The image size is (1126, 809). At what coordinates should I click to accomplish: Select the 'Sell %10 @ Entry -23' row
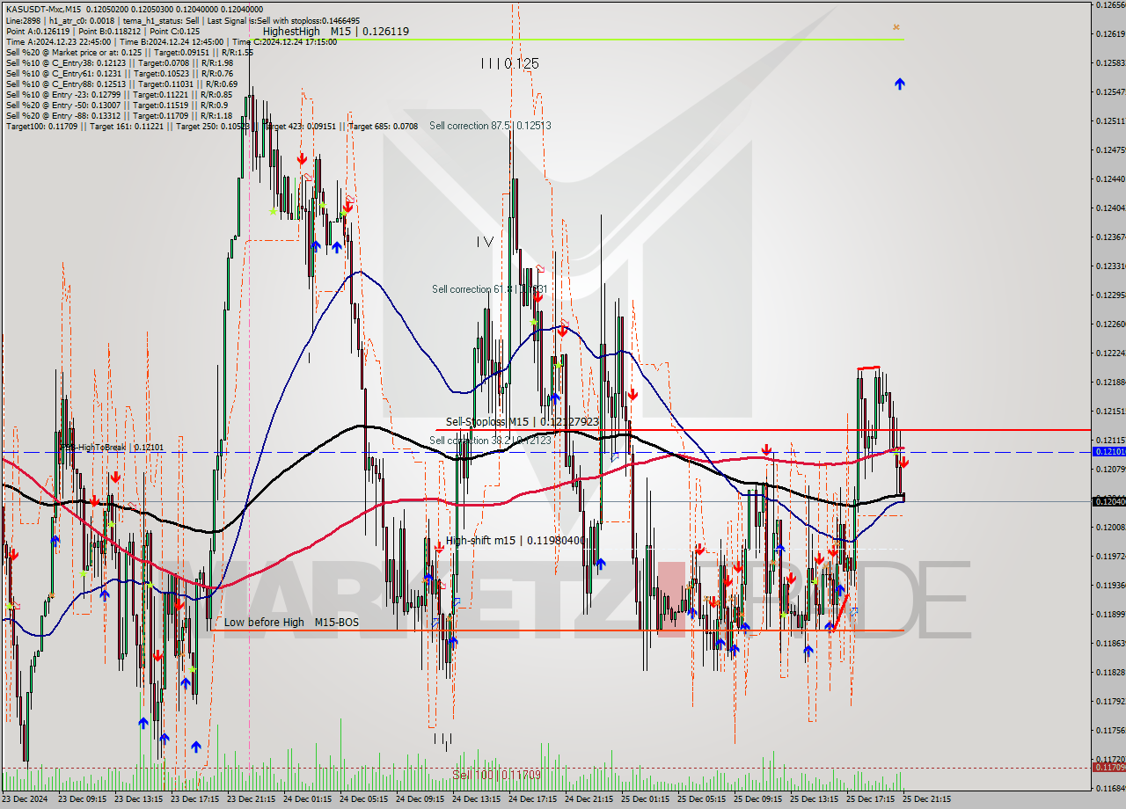click(119, 95)
